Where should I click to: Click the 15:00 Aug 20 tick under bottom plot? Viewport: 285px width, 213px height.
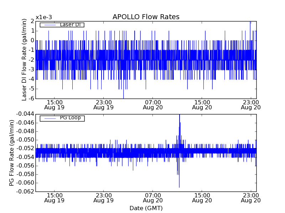202,198
